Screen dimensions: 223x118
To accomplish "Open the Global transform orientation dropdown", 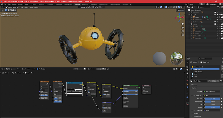I will pos(83,7).
